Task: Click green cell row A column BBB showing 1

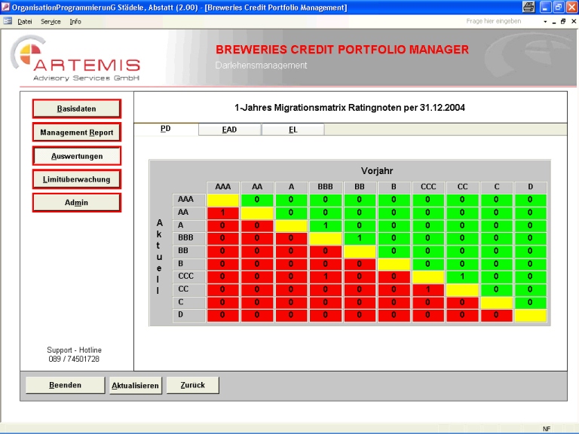Action: pyautogui.click(x=326, y=225)
